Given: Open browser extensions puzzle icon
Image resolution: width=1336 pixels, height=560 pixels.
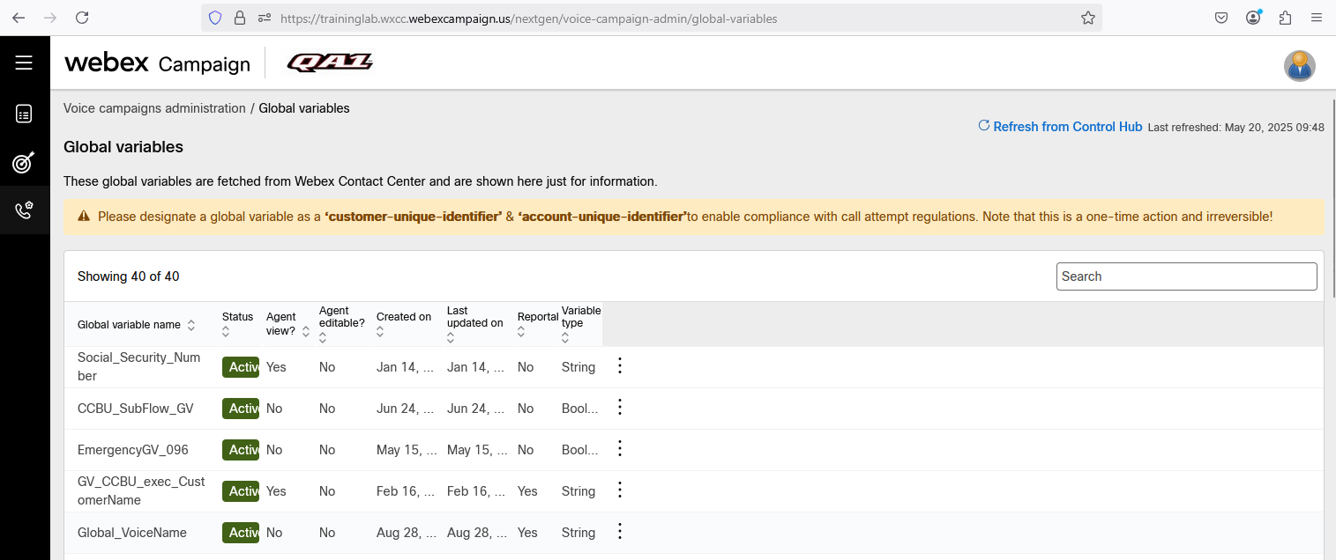Looking at the screenshot, I should coord(1285,18).
